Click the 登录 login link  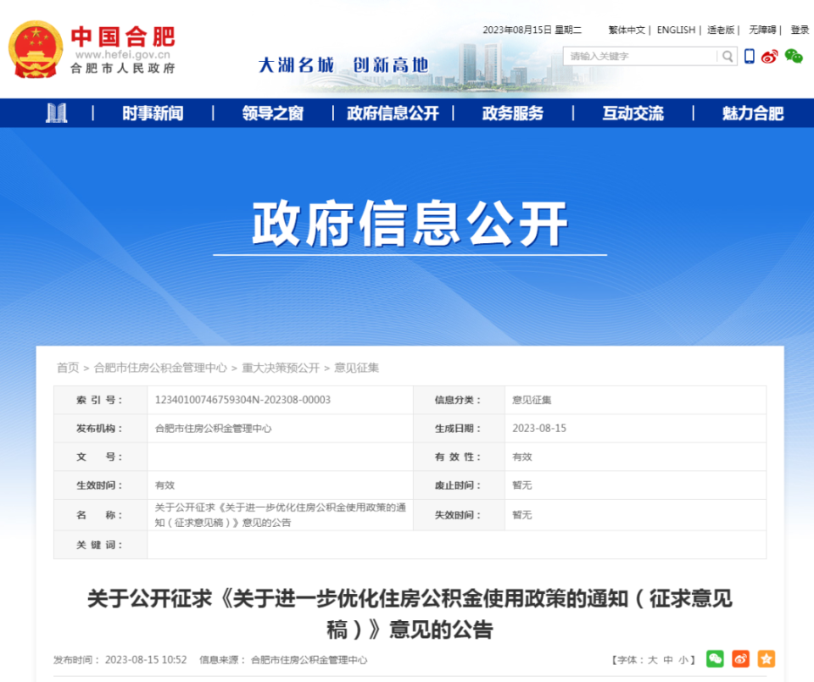[800, 30]
